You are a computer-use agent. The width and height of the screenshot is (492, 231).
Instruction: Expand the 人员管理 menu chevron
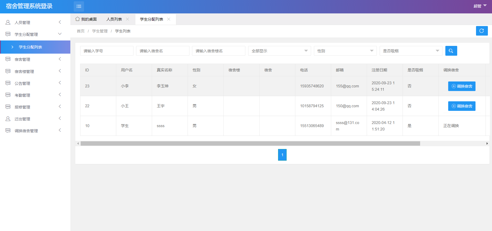60,22
